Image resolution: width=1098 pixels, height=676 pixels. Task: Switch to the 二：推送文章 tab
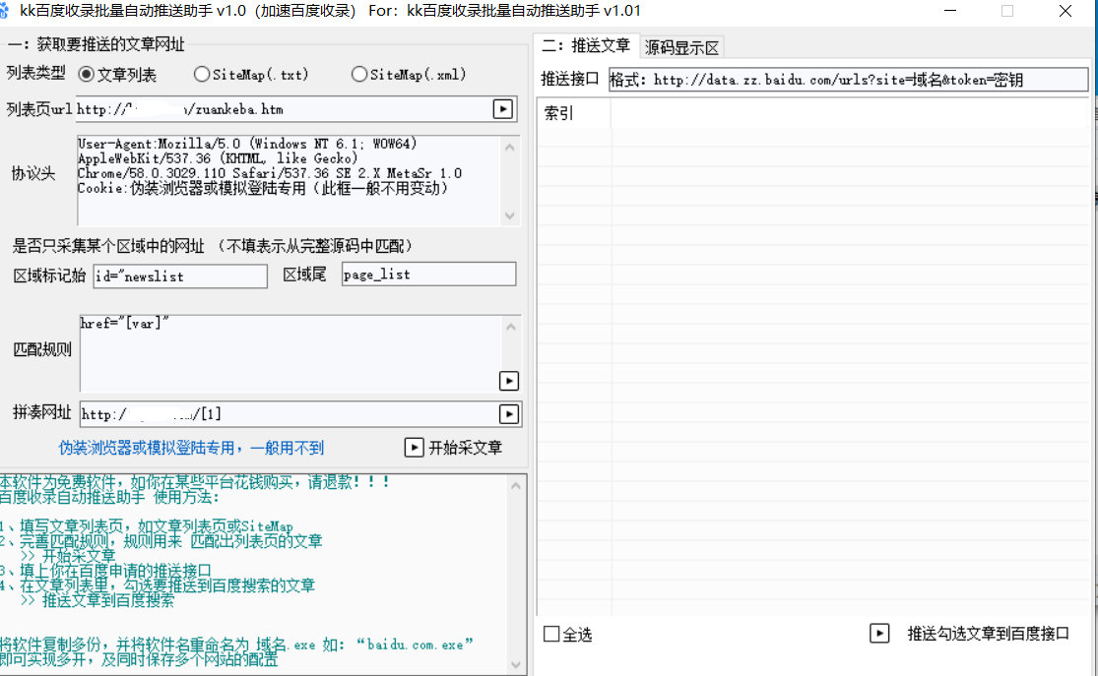click(585, 46)
